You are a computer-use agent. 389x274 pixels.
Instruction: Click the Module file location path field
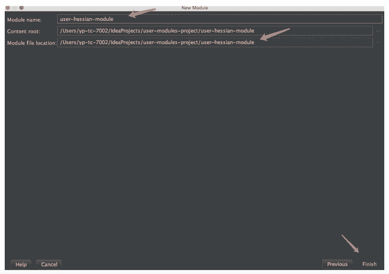[x=215, y=42]
